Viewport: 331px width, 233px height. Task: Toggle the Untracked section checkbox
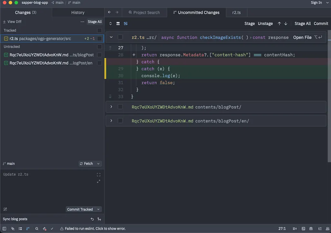(100, 47)
